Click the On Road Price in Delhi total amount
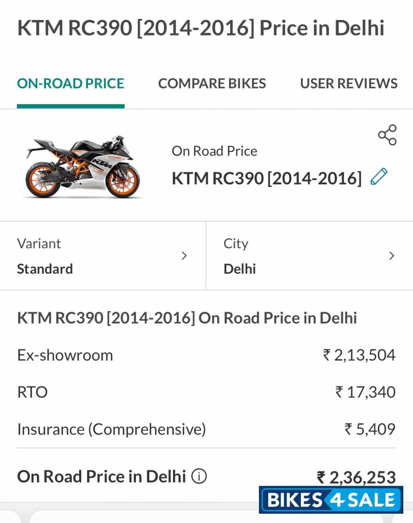 357,476
